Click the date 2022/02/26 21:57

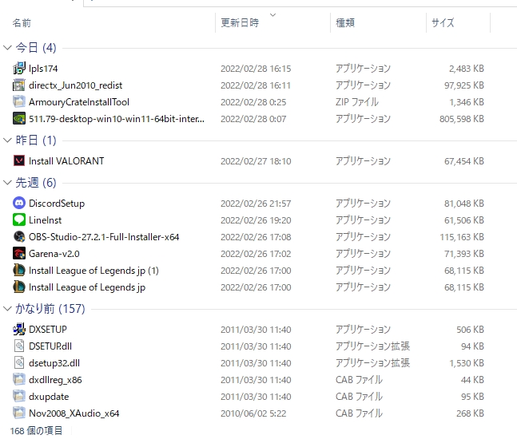pos(256,204)
